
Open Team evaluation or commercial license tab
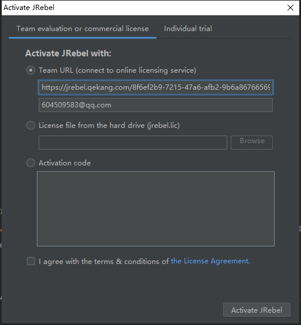(83, 29)
